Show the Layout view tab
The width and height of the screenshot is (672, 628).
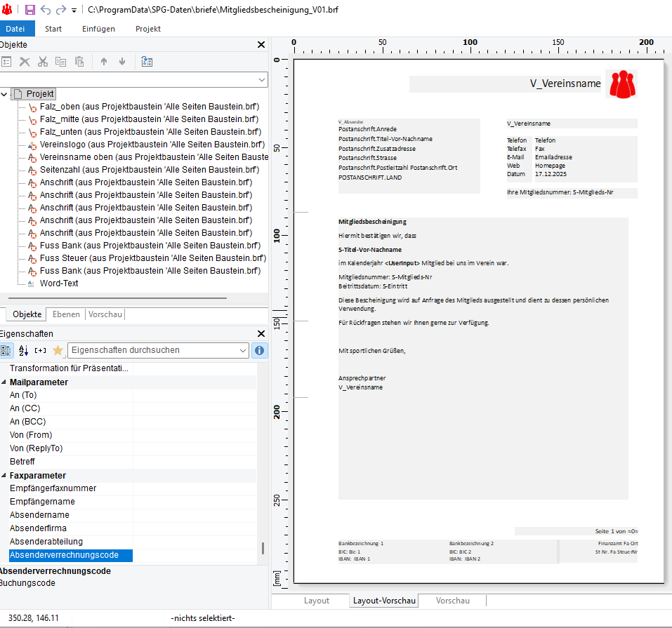[x=317, y=601]
